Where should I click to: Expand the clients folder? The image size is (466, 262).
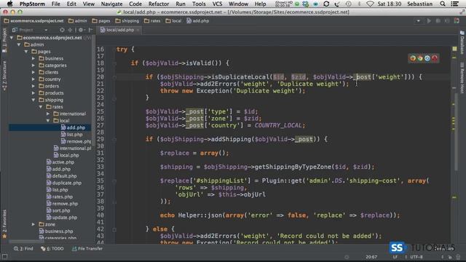pos(33,72)
